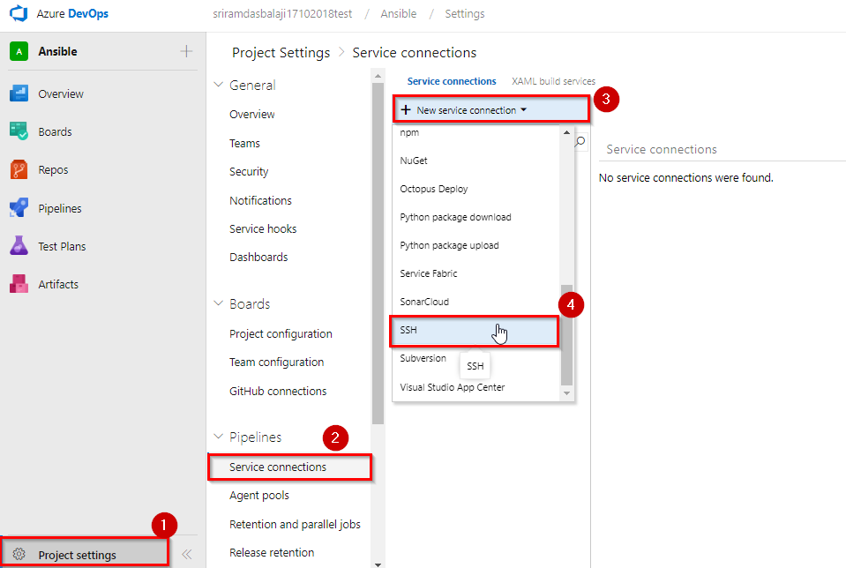
Task: Open Release retention settings
Action: (272, 552)
